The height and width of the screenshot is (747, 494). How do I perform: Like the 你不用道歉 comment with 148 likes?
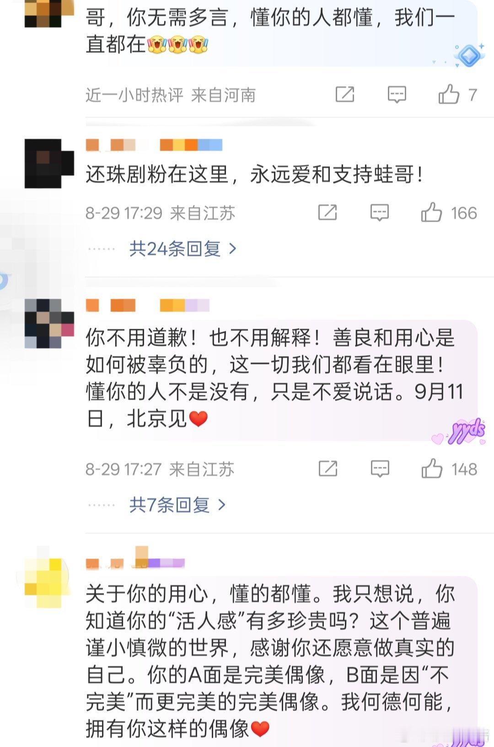[432, 469]
